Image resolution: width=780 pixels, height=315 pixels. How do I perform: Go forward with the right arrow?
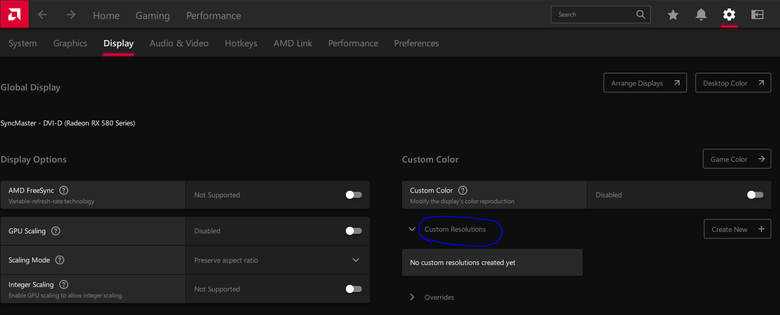tap(71, 15)
